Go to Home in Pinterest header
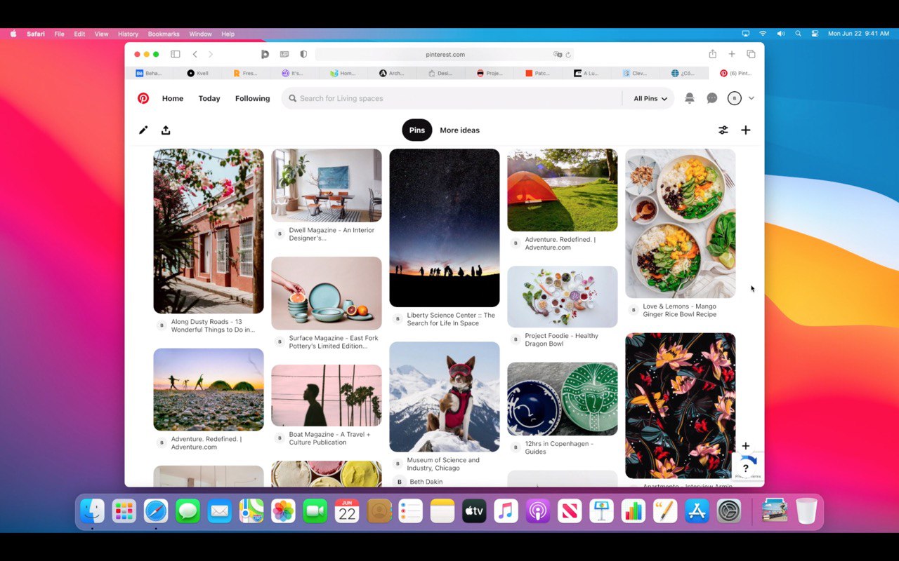 coord(173,99)
